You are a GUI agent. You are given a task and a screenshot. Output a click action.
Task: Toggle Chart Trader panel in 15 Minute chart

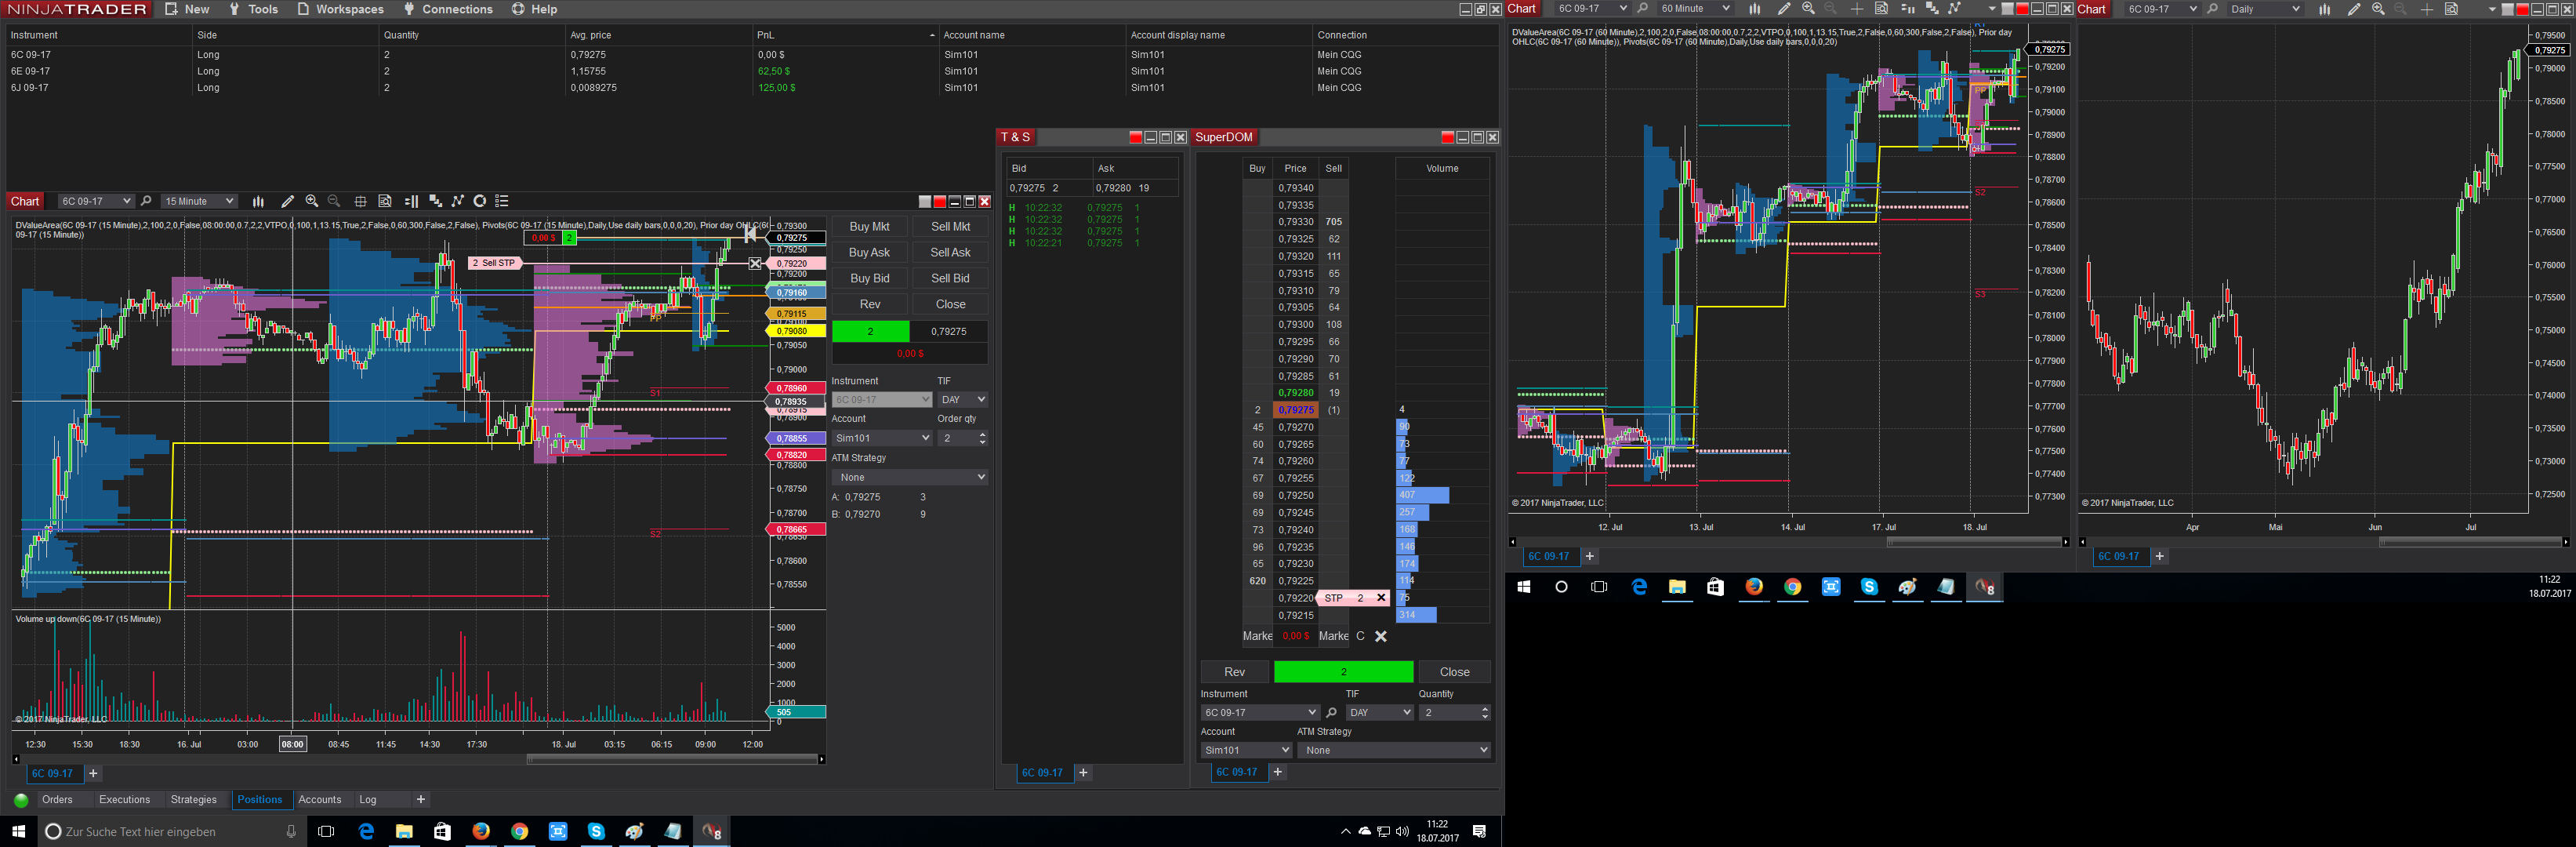tap(411, 201)
